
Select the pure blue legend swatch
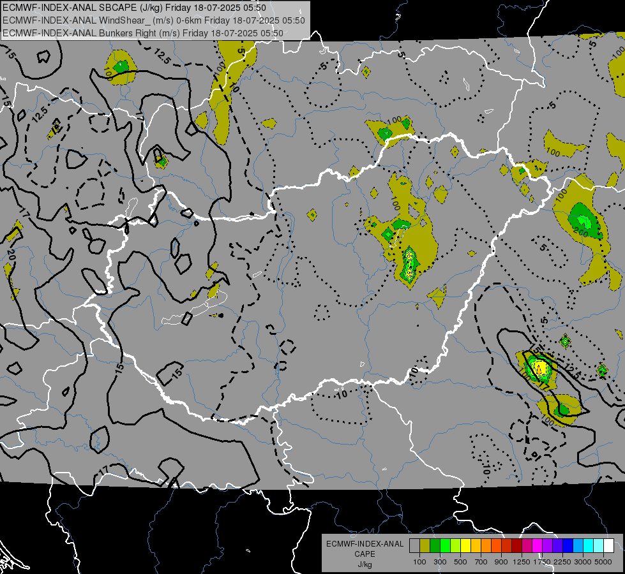pos(568,546)
